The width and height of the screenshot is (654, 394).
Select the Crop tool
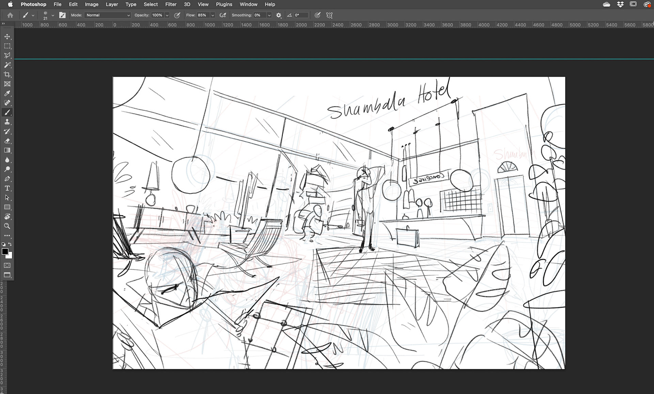[7, 75]
